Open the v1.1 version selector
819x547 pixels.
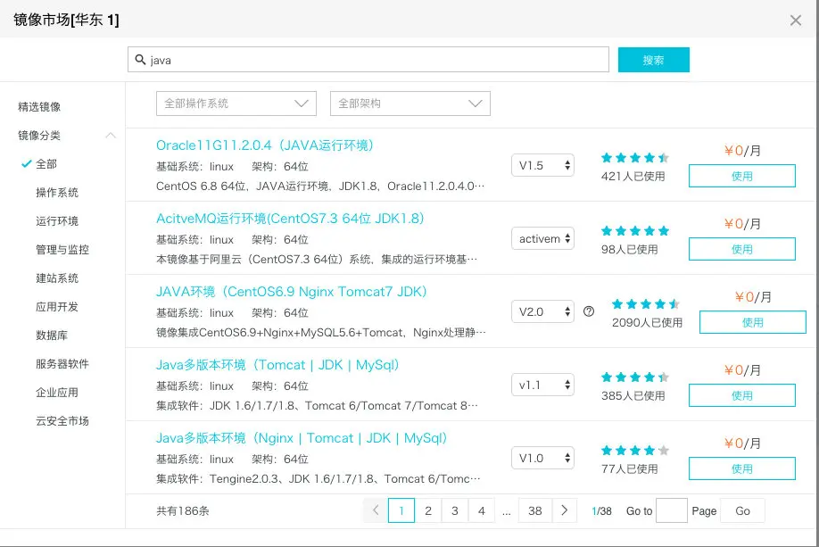point(542,385)
